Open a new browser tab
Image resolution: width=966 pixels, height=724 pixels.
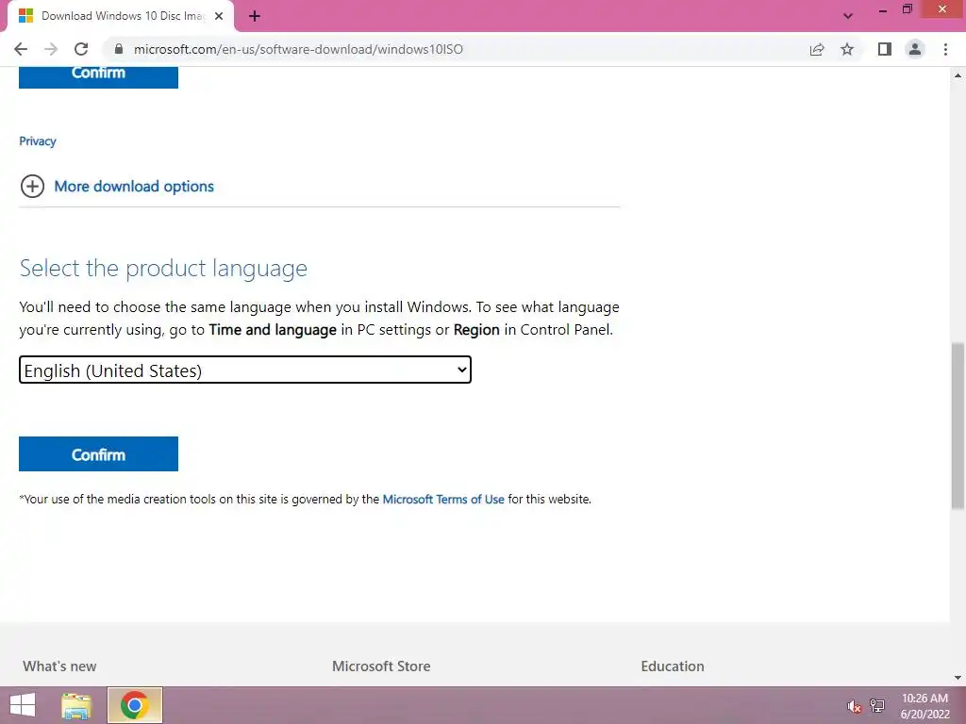[255, 16]
